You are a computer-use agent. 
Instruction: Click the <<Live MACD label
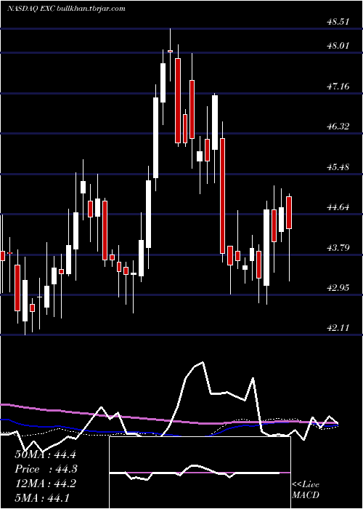(x=306, y=490)
